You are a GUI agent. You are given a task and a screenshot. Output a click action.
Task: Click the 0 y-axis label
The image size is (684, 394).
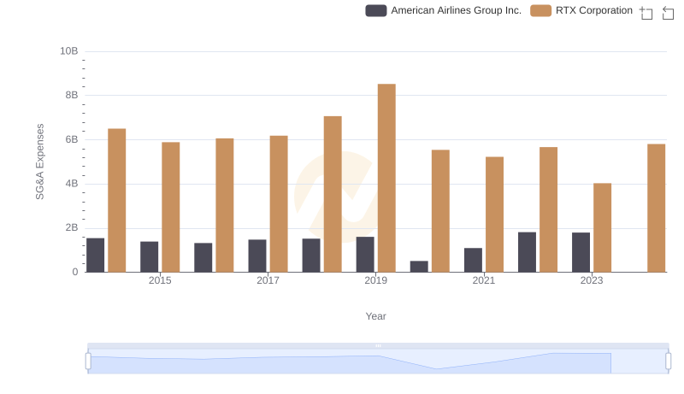coord(75,272)
